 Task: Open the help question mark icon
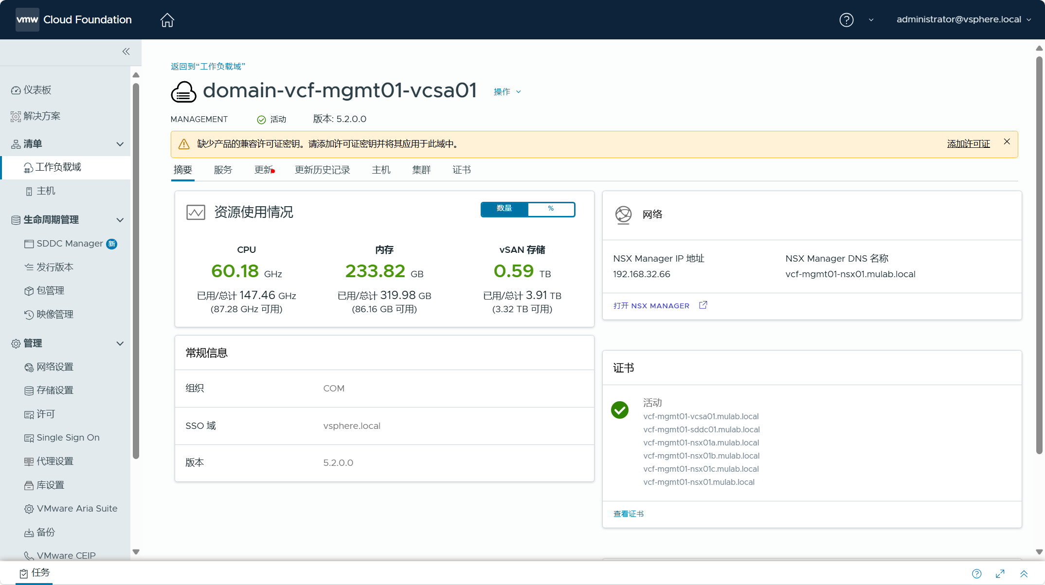pyautogui.click(x=846, y=20)
